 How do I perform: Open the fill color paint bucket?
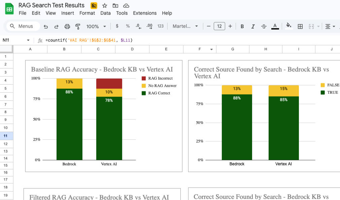pyautogui.click(x=288, y=26)
